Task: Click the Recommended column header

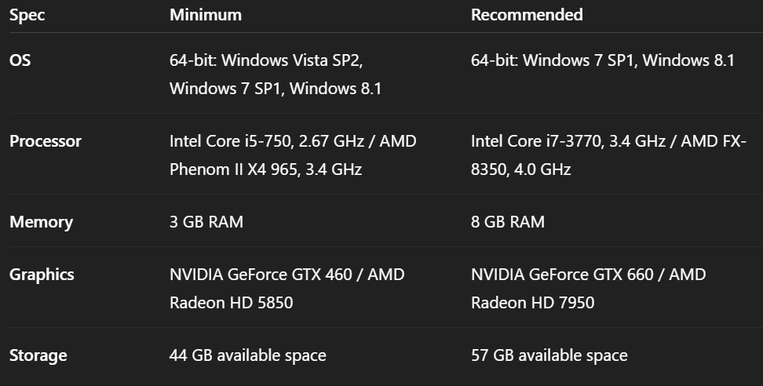Action: tap(527, 15)
